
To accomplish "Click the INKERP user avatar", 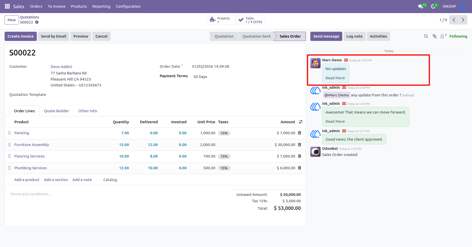I will click(x=463, y=6).
